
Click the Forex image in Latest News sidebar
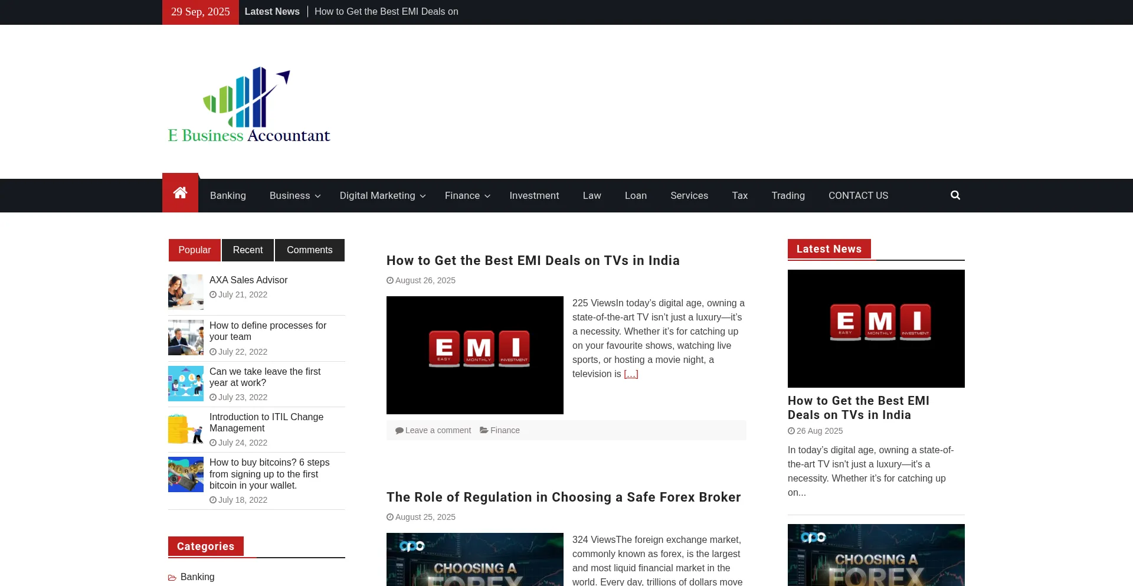(x=876, y=555)
